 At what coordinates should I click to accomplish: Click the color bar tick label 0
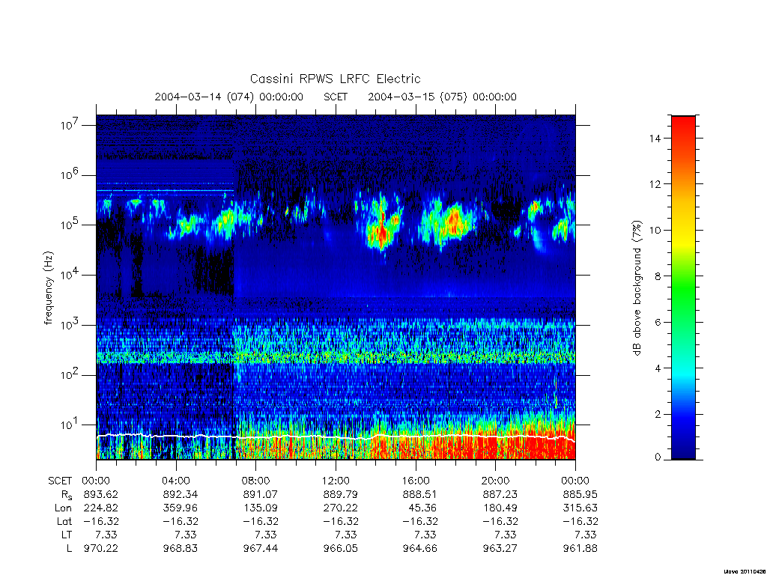658,457
